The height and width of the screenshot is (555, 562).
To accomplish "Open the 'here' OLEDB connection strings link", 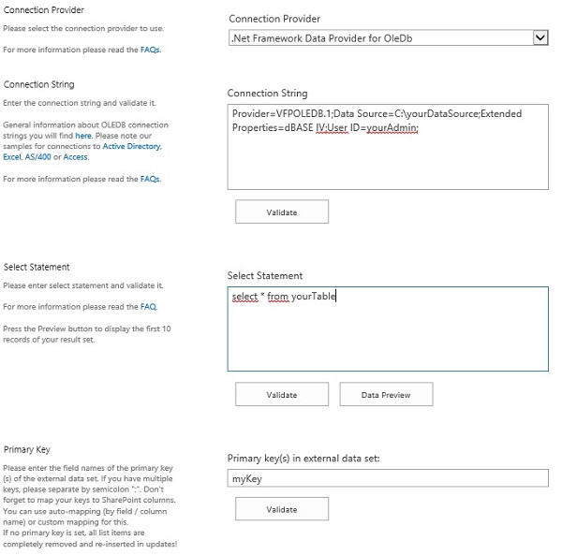I will 83,136.
